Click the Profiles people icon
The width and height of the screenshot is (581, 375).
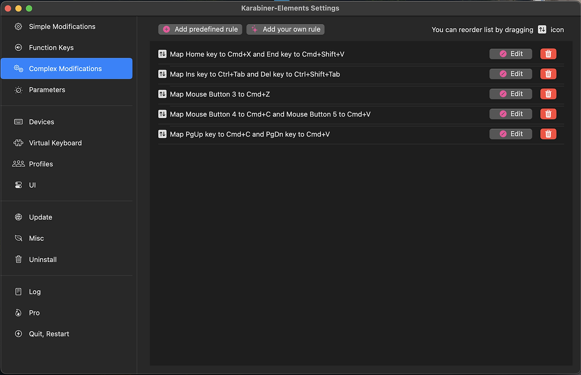(x=18, y=164)
